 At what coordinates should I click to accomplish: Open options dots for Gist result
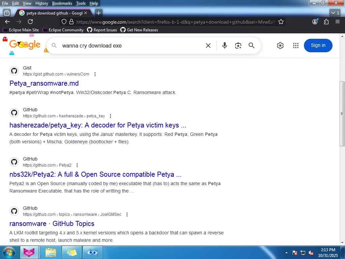(x=95, y=74)
